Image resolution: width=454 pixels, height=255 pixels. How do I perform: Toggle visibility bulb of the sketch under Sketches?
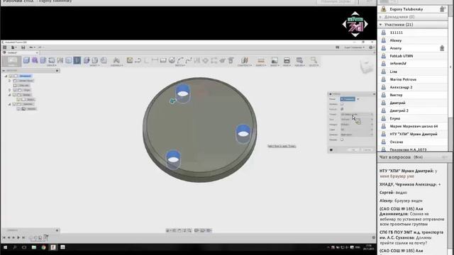point(19,108)
